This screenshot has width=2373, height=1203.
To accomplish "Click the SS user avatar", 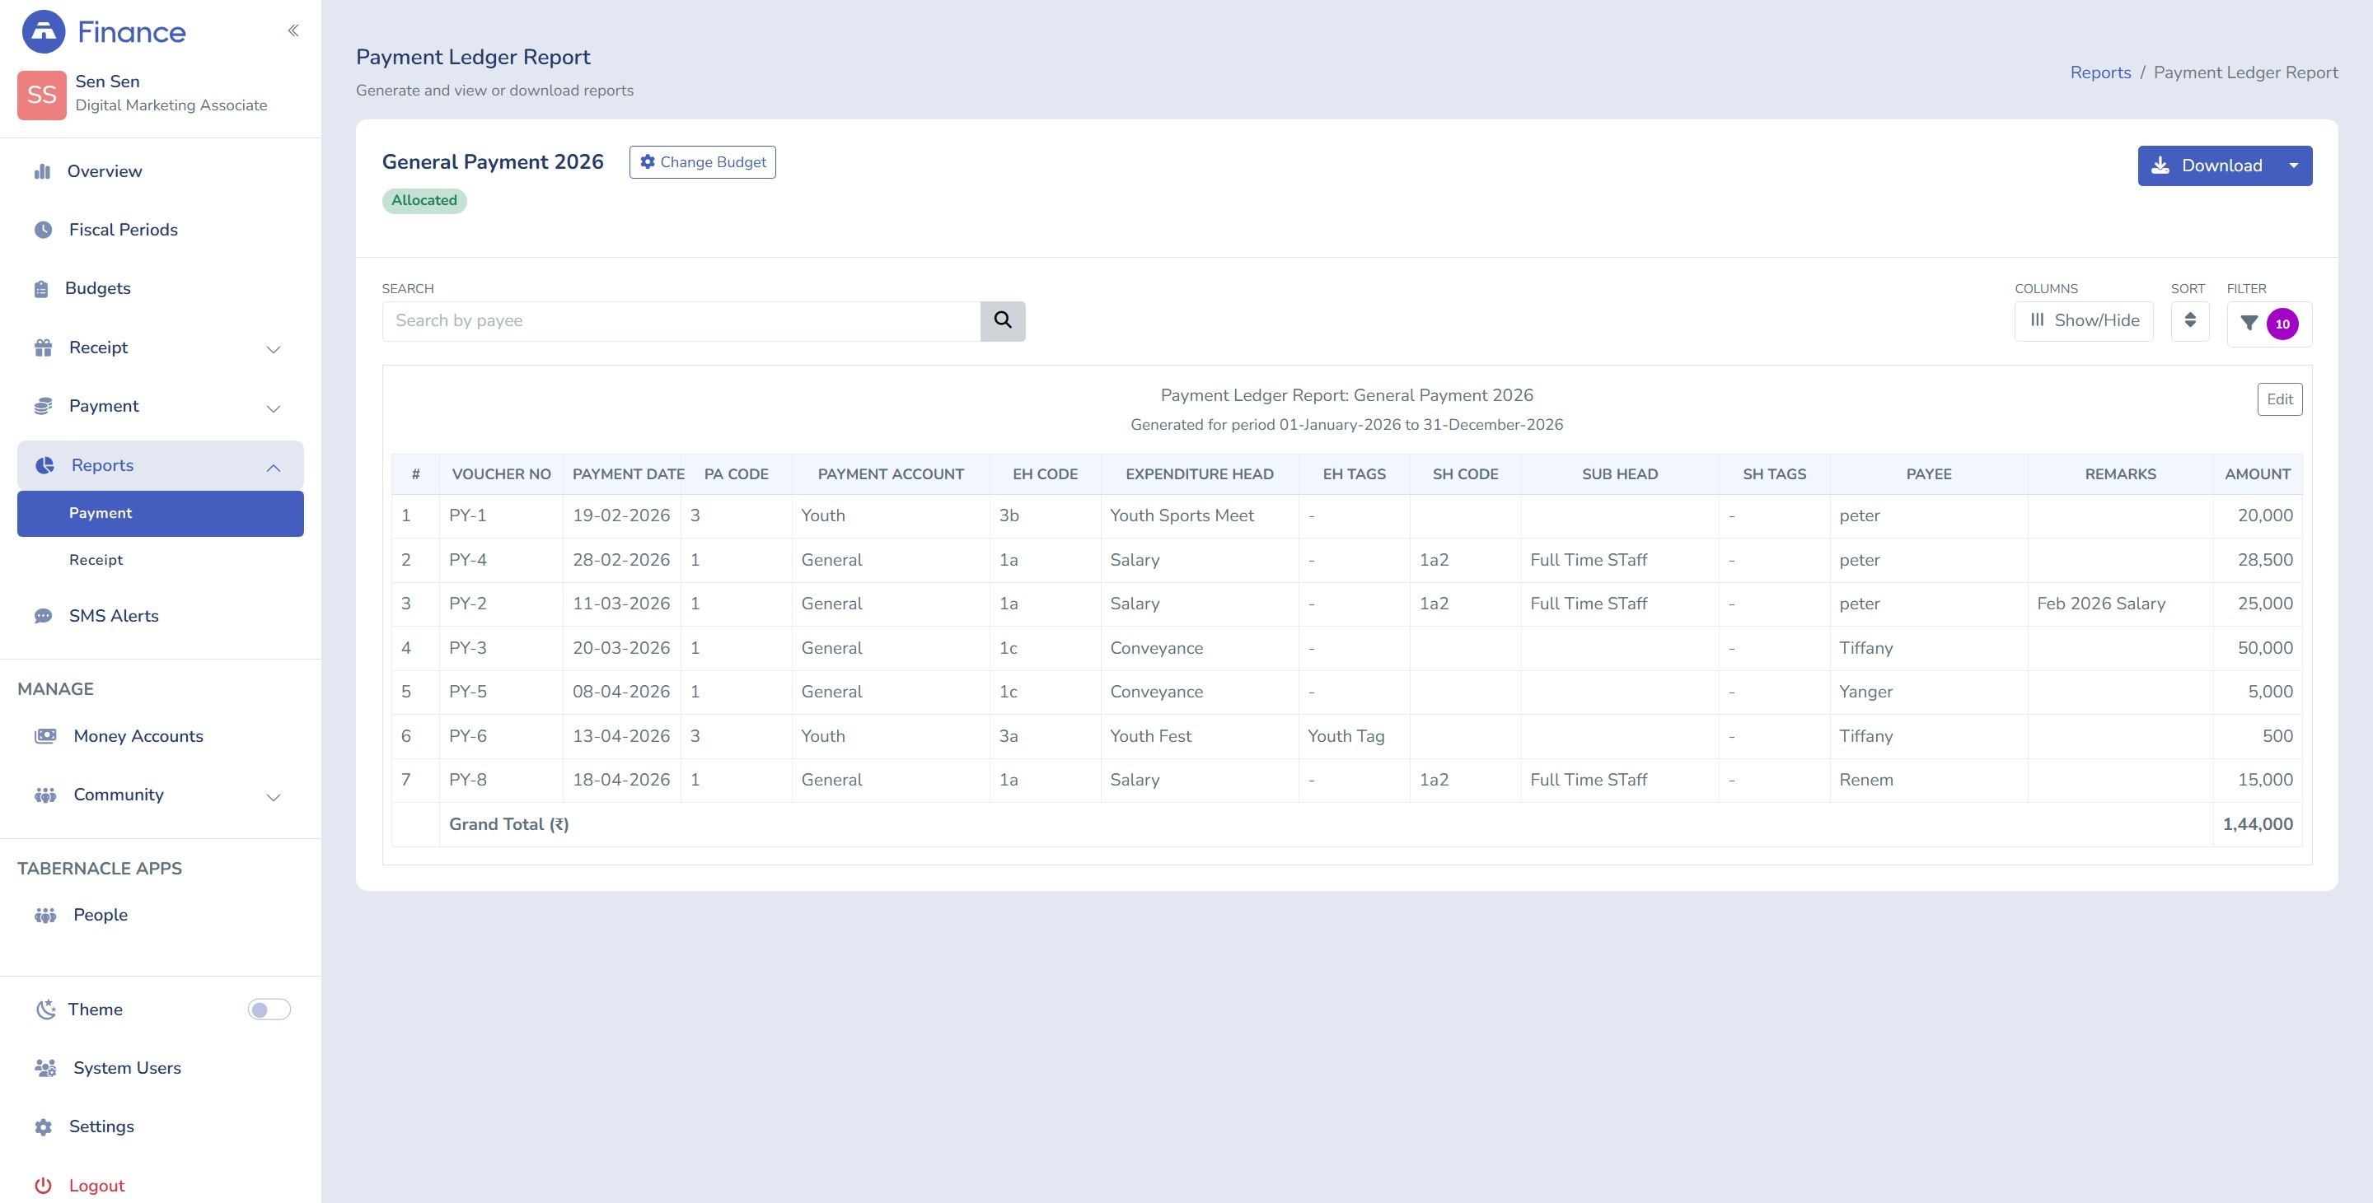I will click(x=41, y=95).
